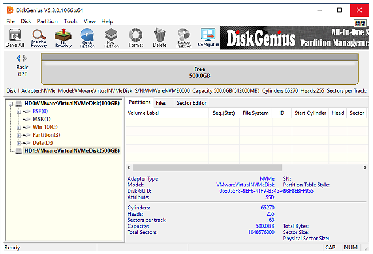Open the Tools menu

pyautogui.click(x=70, y=21)
